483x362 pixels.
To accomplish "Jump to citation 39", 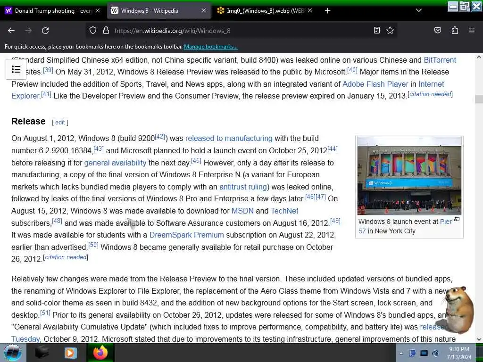I will (48, 70).
